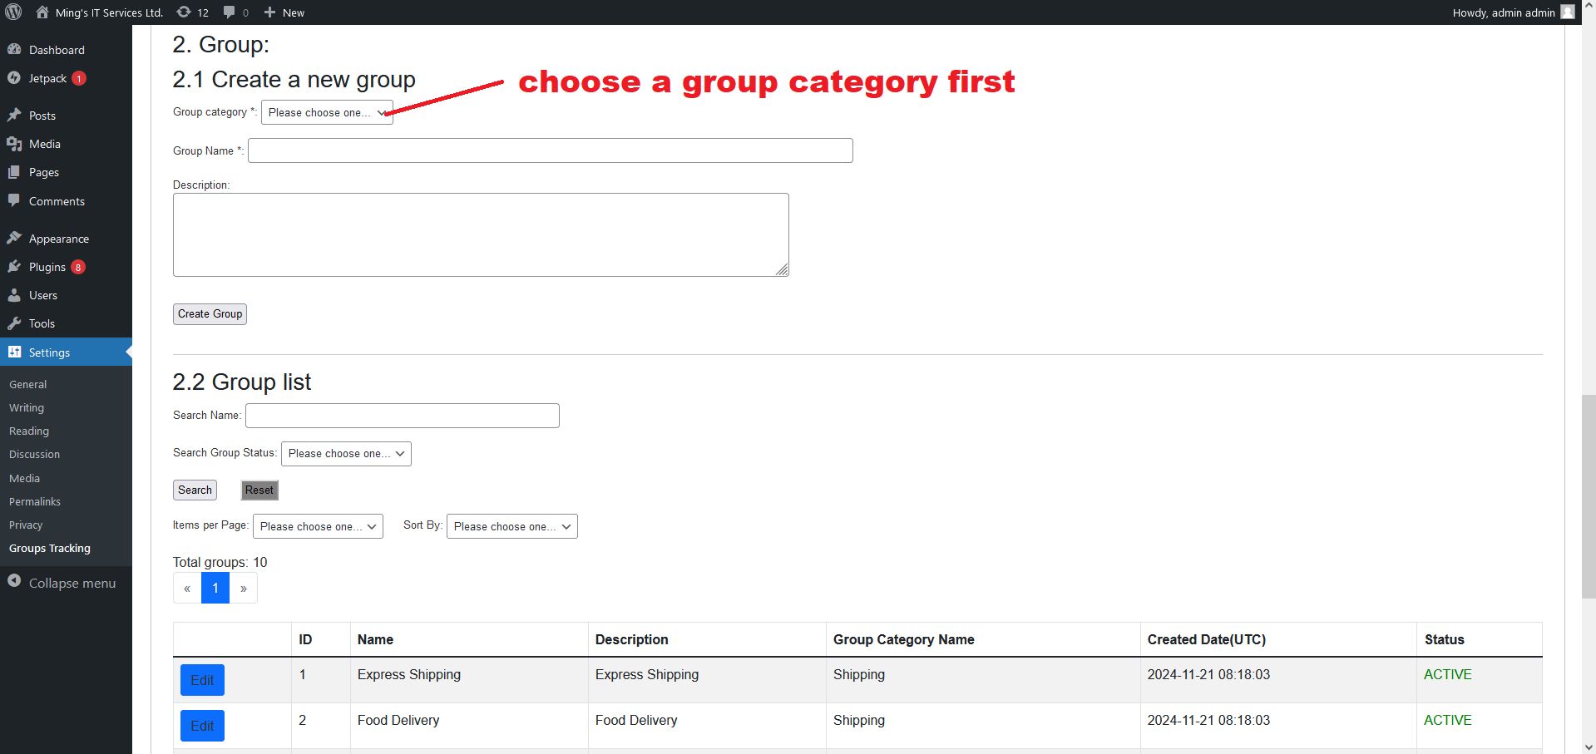Click into the Group Name field
The width and height of the screenshot is (1596, 754).
pos(550,150)
